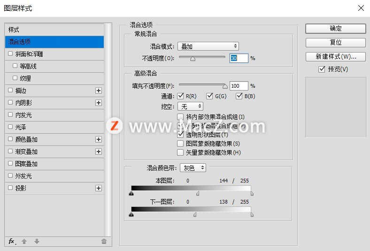Add another 描边 effect via plus icon

pyautogui.click(x=99, y=91)
